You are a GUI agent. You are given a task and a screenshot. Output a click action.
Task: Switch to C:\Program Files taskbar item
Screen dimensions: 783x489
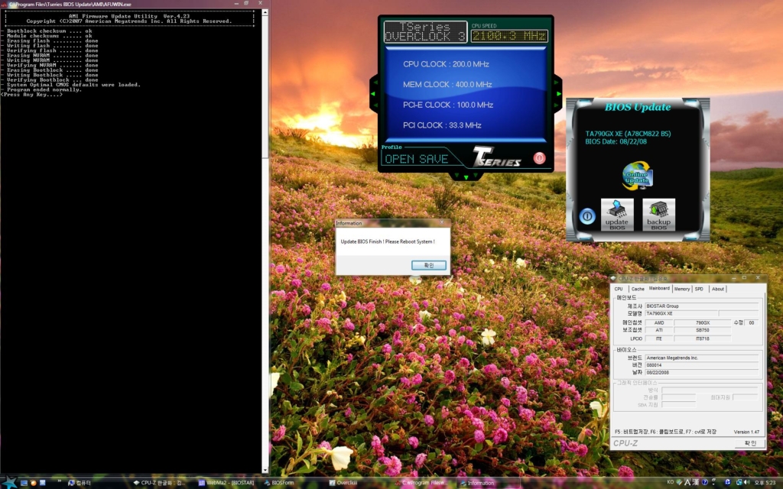click(x=422, y=483)
